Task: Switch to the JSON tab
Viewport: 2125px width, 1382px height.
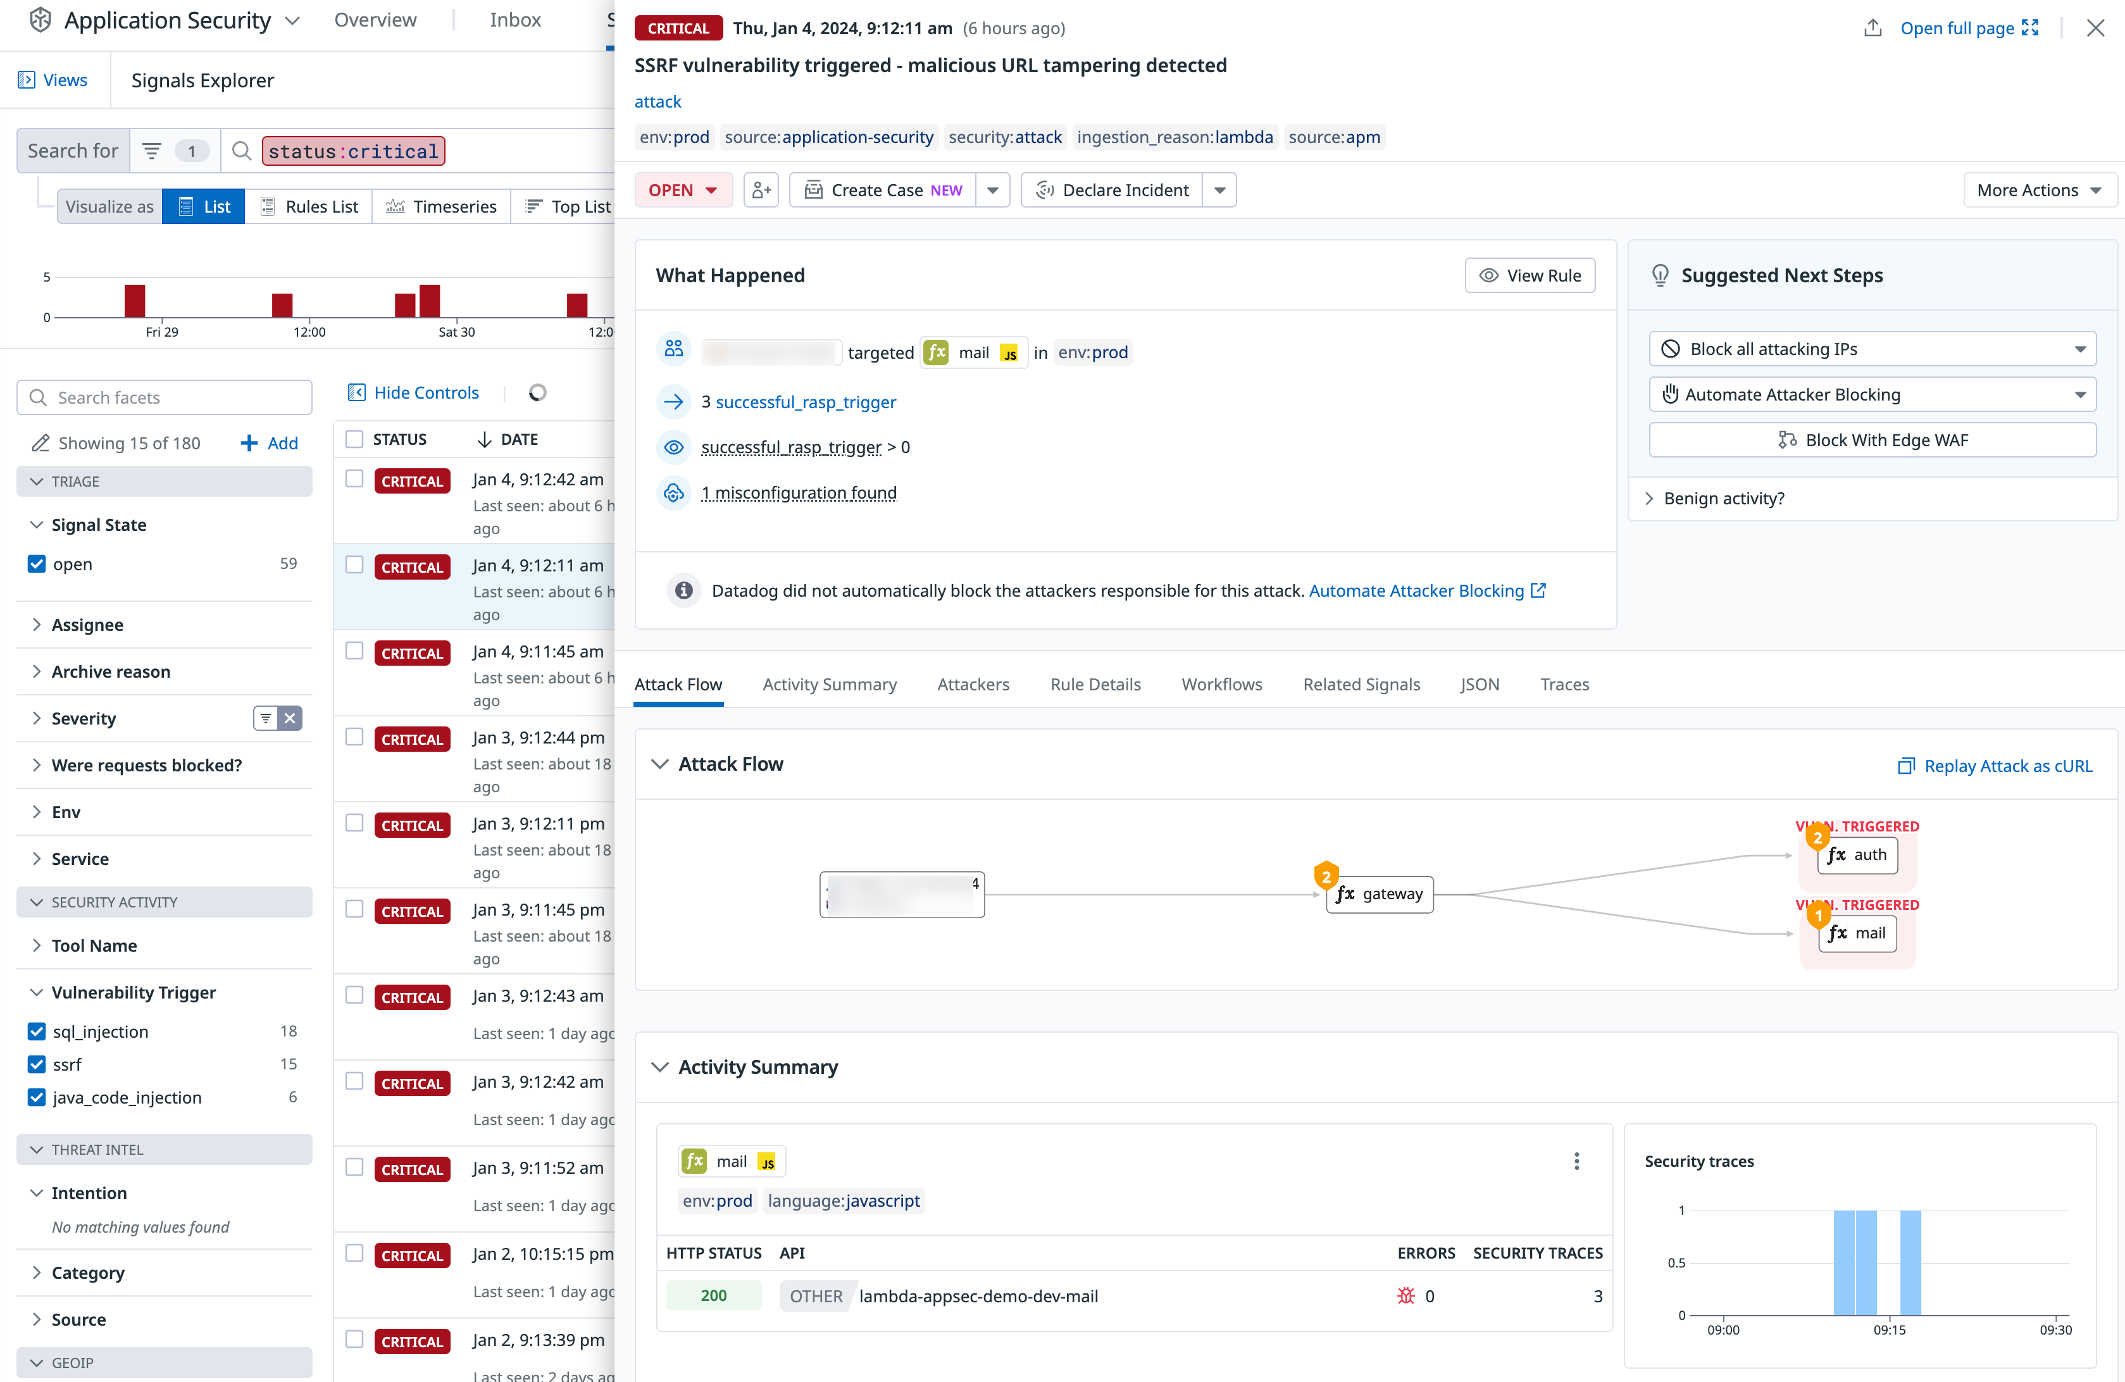Action: [x=1480, y=684]
